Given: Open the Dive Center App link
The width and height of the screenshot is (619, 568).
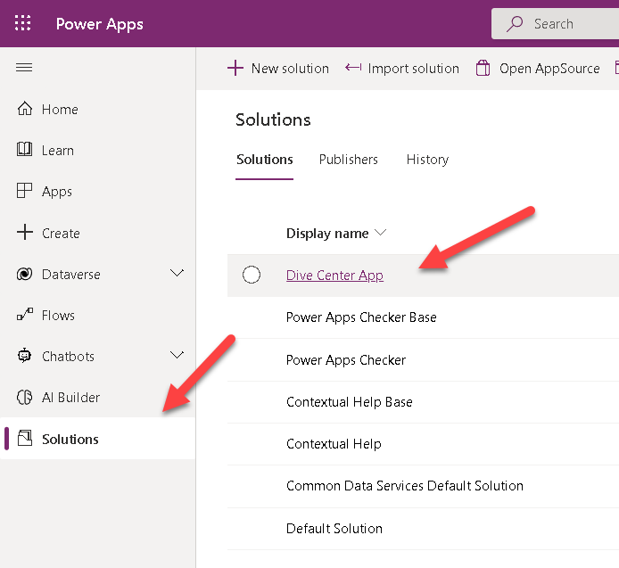Looking at the screenshot, I should [x=334, y=276].
